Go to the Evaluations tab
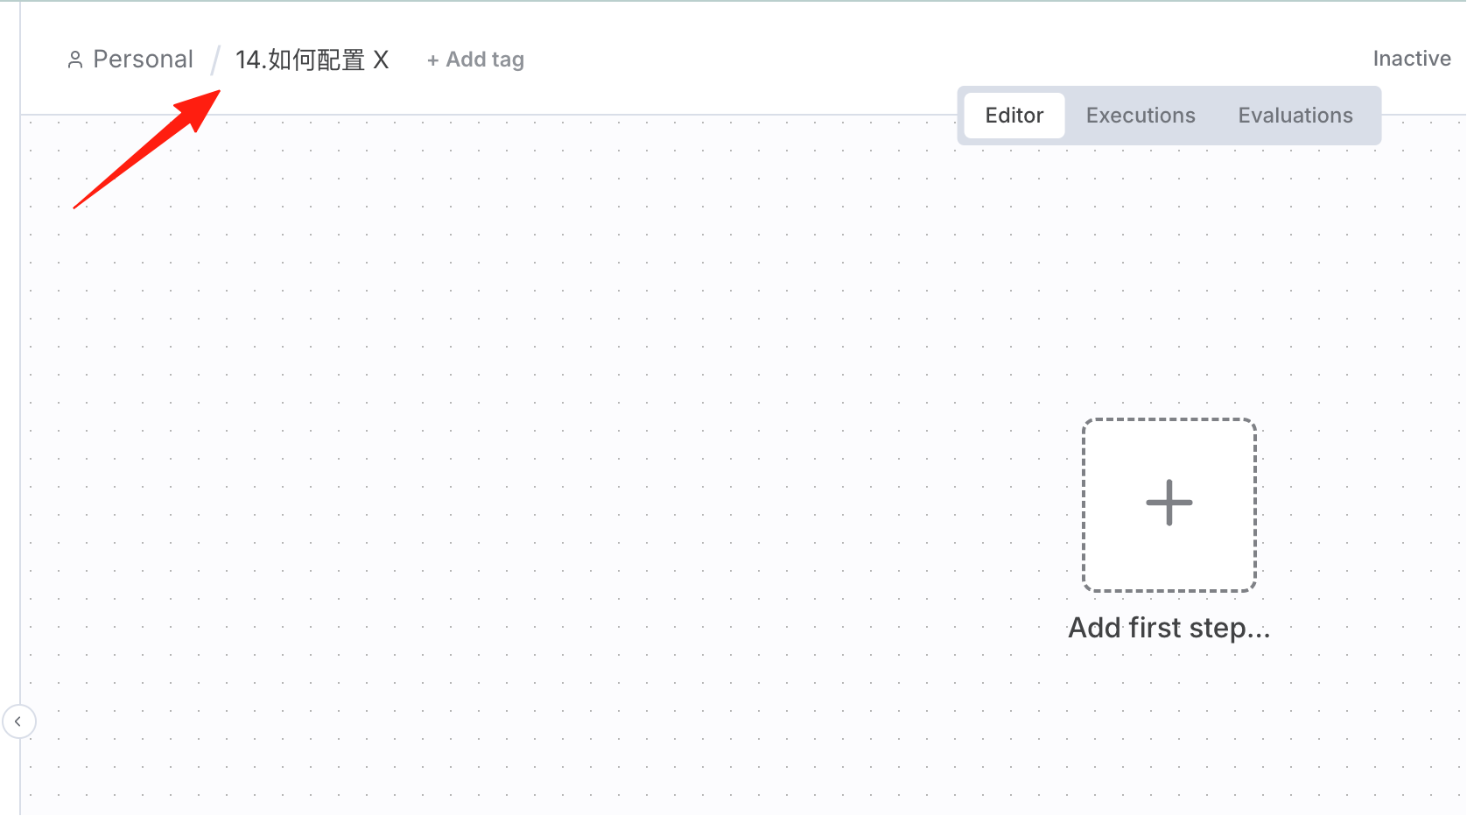This screenshot has height=816, width=1467. point(1295,116)
